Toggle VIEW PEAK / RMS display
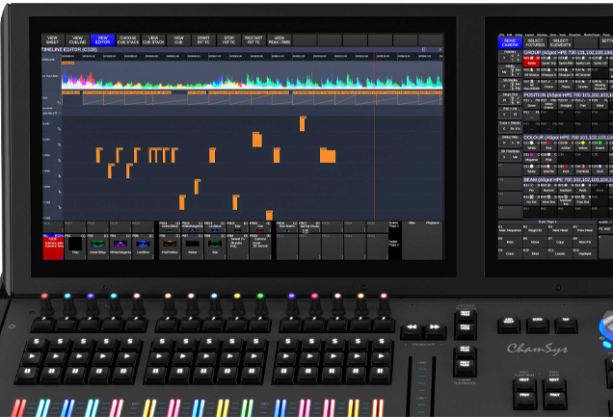The width and height of the screenshot is (613, 417). pos(279,40)
